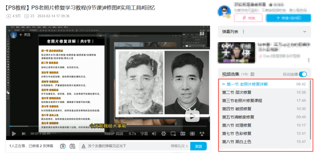Click the pink-outlined button beside the uploader's avatar
The width and height of the screenshot is (318, 153).
pos(248,18)
